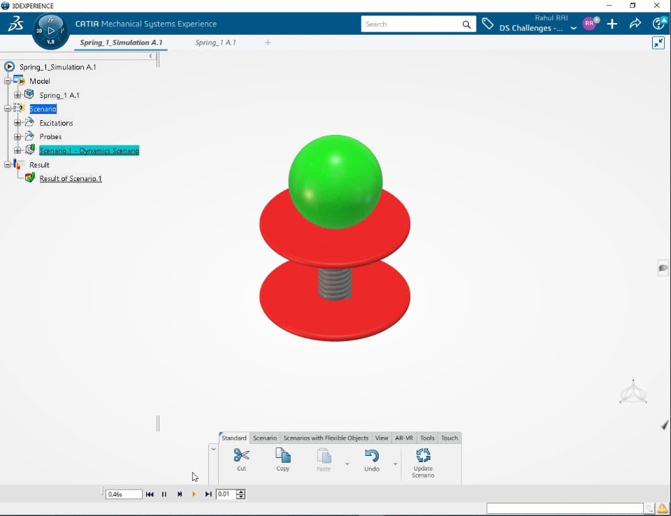
Task: Switch to the Tools tab
Action: (x=426, y=438)
